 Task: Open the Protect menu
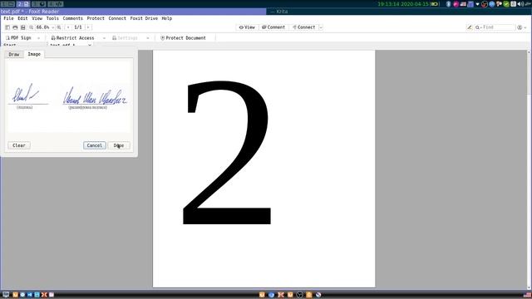(96, 18)
